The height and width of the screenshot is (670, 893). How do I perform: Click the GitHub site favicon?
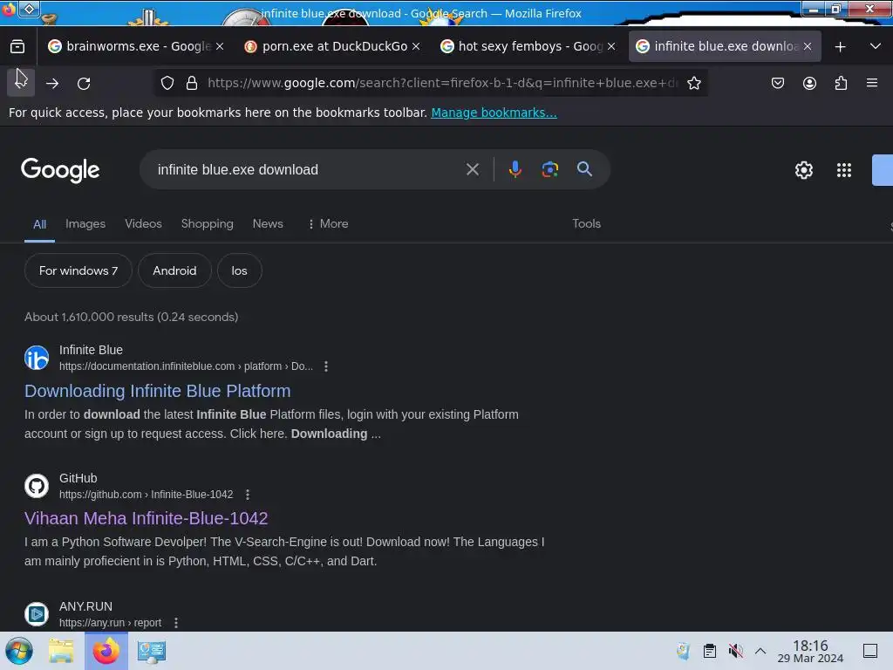[37, 486]
